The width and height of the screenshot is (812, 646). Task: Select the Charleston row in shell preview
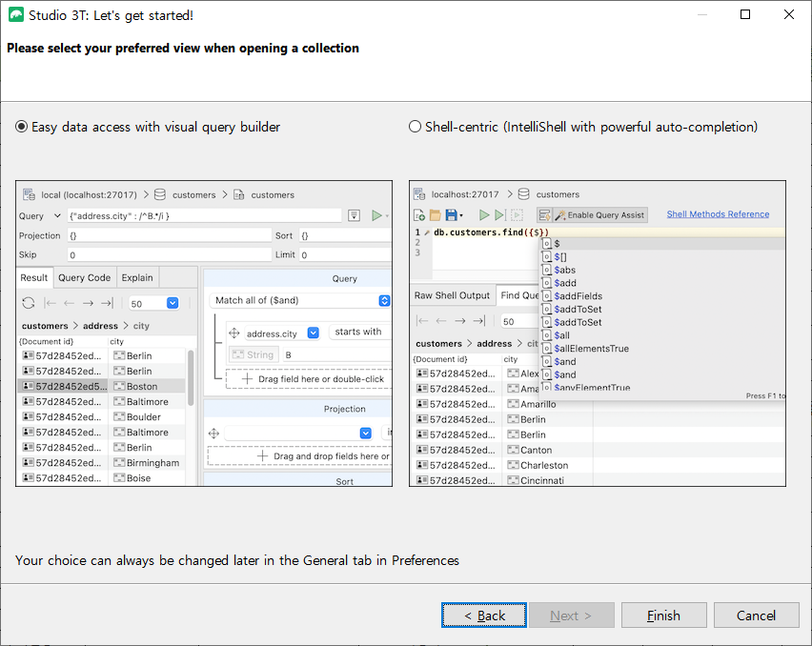click(x=599, y=465)
